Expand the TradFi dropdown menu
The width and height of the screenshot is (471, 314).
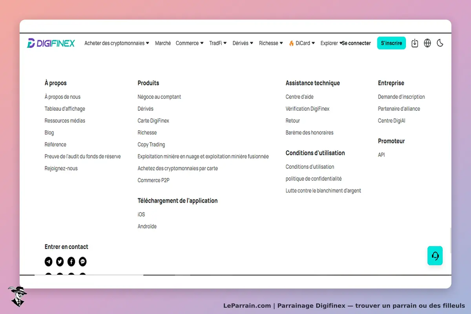(x=218, y=43)
